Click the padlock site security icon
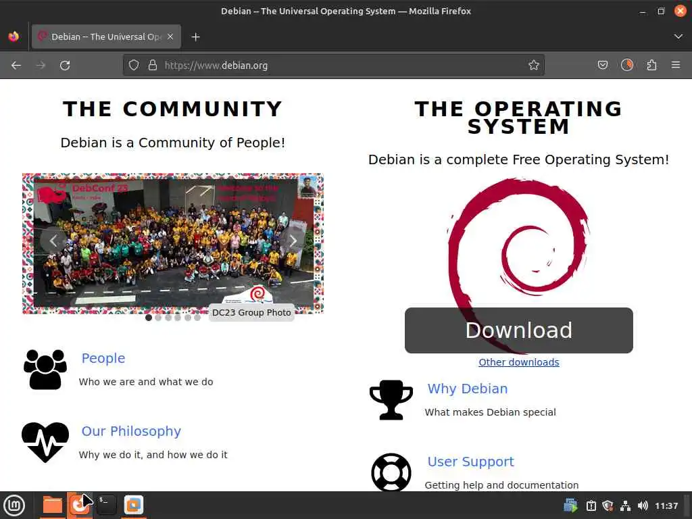Image resolution: width=692 pixels, height=519 pixels. point(152,66)
